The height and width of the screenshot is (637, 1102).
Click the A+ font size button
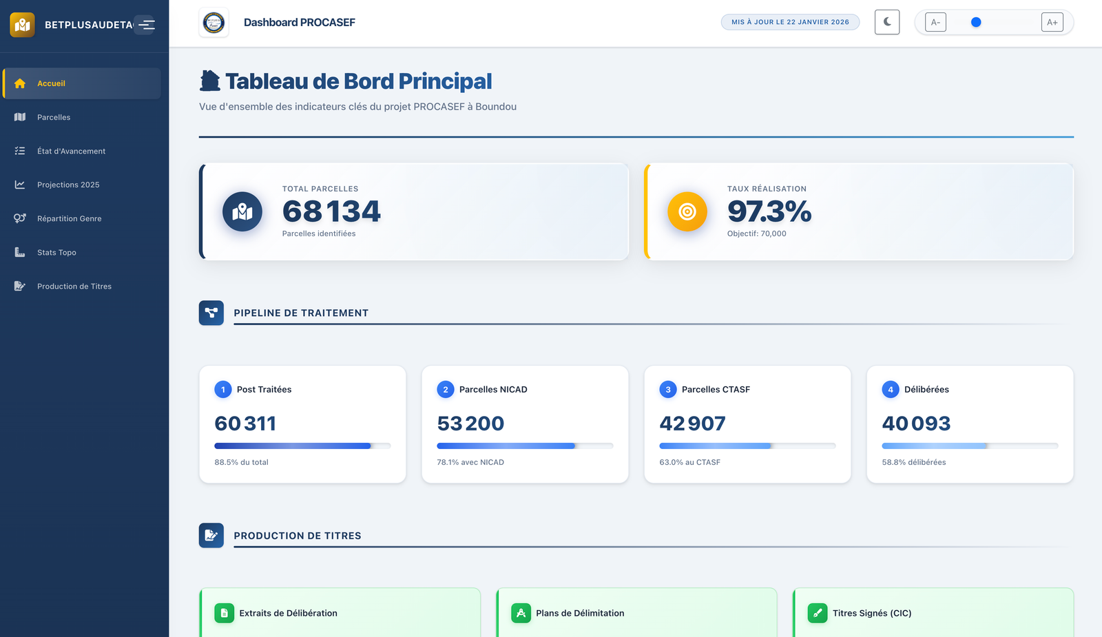click(1052, 21)
